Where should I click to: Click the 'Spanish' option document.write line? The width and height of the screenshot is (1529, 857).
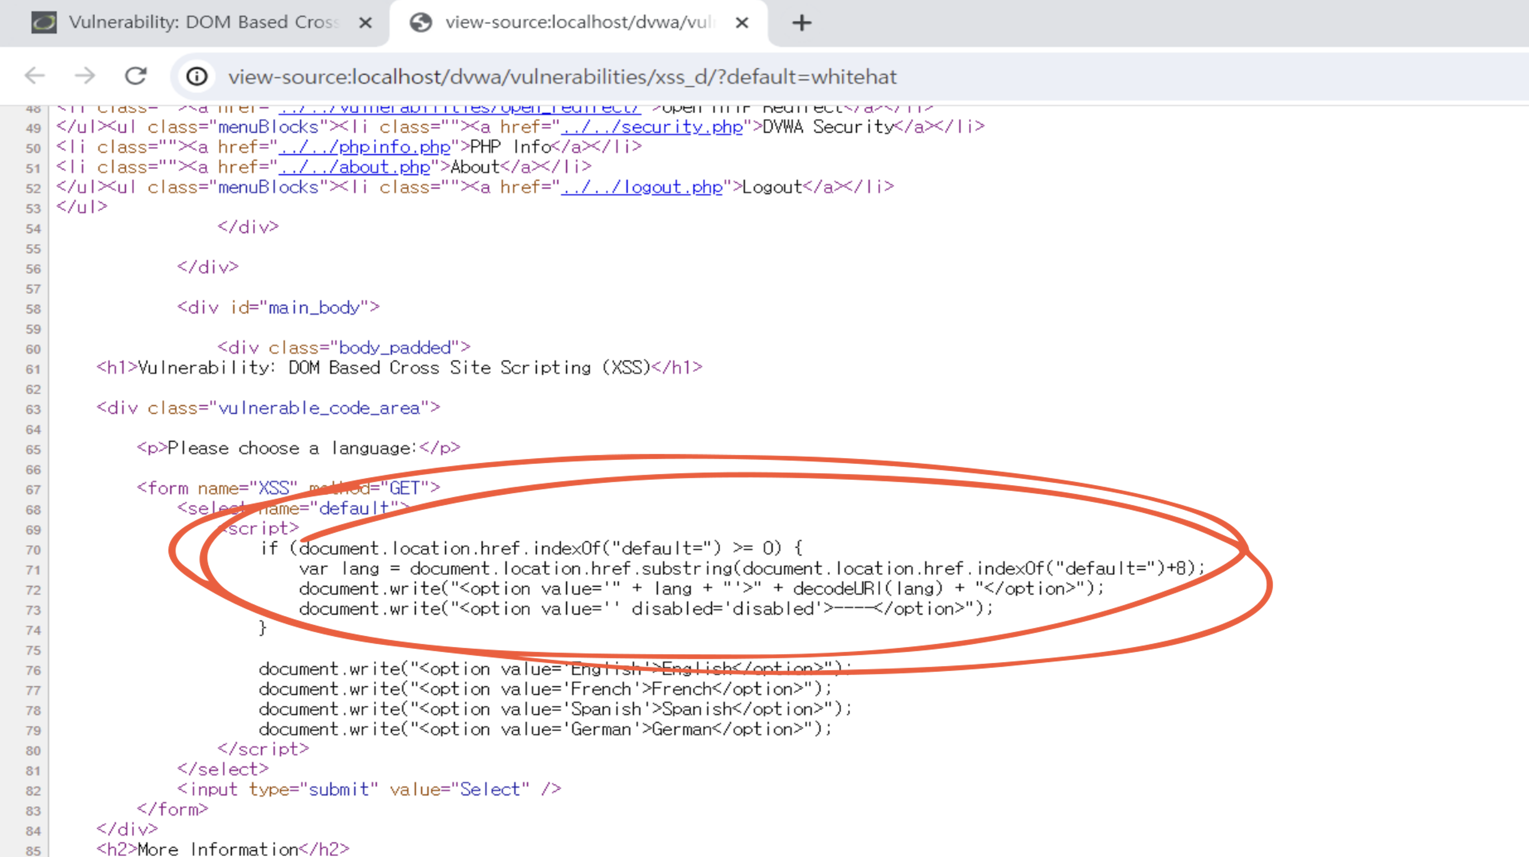556,709
